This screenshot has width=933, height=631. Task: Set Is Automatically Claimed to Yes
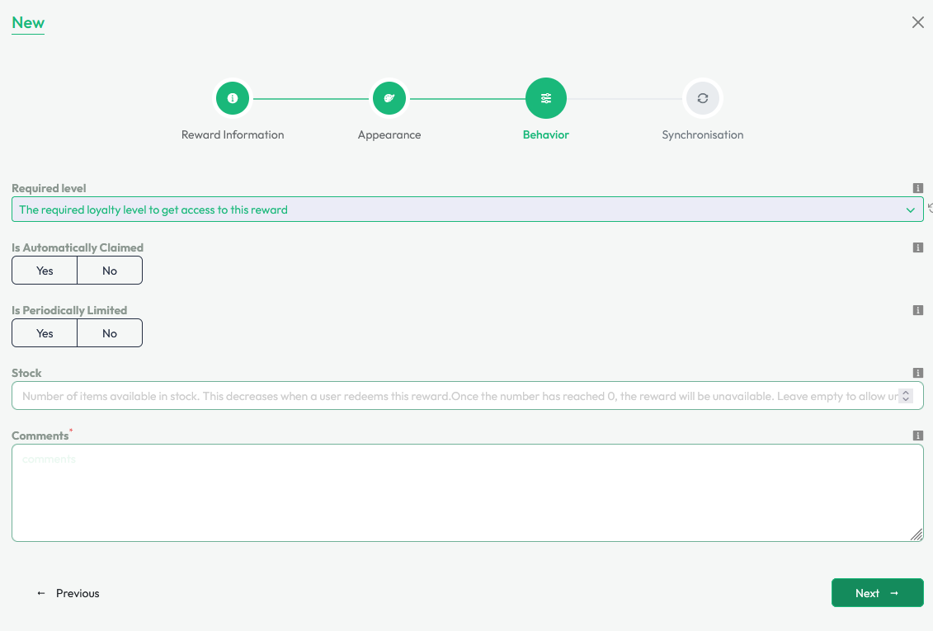click(x=45, y=271)
